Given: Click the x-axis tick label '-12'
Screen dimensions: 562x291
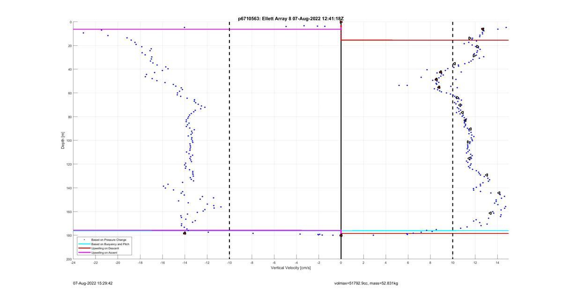Looking at the screenshot, I should pyautogui.click(x=207, y=262).
